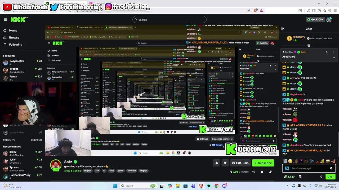Click the report warning triangle icon
The image size is (339, 190).
[262, 172]
